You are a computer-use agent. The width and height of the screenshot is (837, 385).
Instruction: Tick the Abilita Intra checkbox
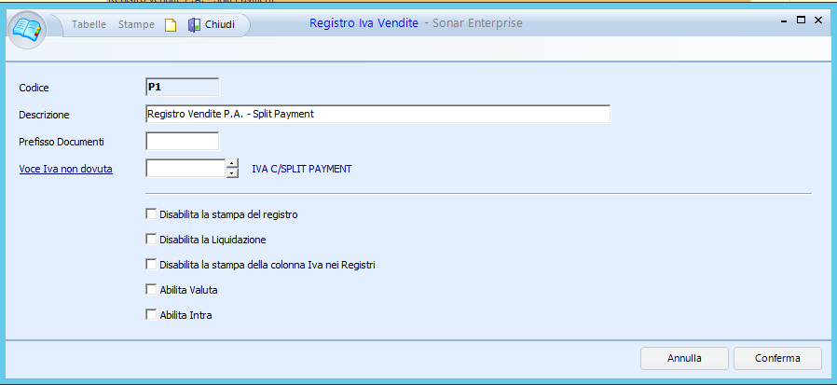(151, 315)
